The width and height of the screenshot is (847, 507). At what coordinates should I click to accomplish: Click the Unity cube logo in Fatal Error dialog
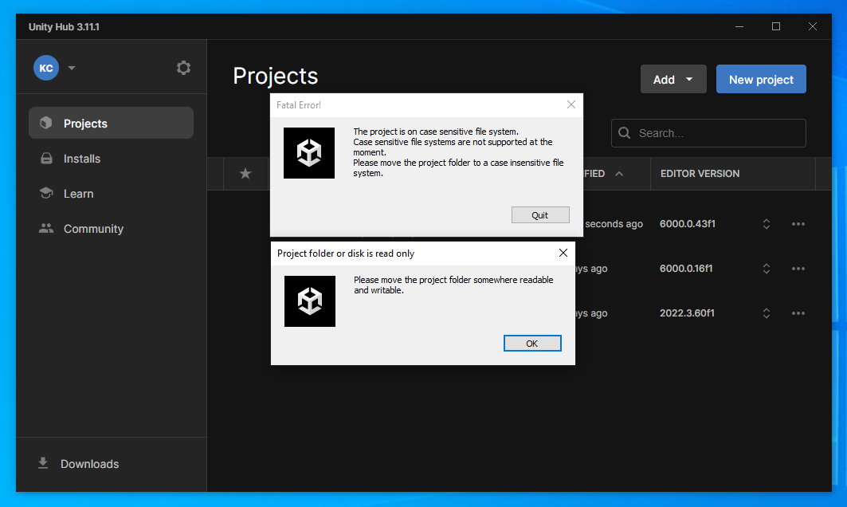coord(309,152)
